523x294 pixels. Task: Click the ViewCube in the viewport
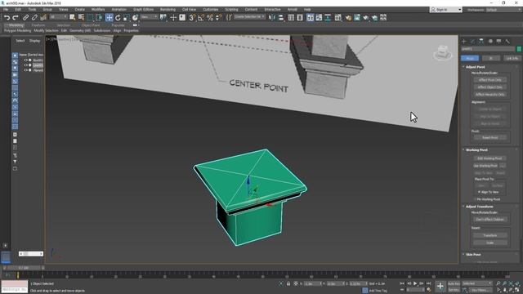click(x=443, y=52)
